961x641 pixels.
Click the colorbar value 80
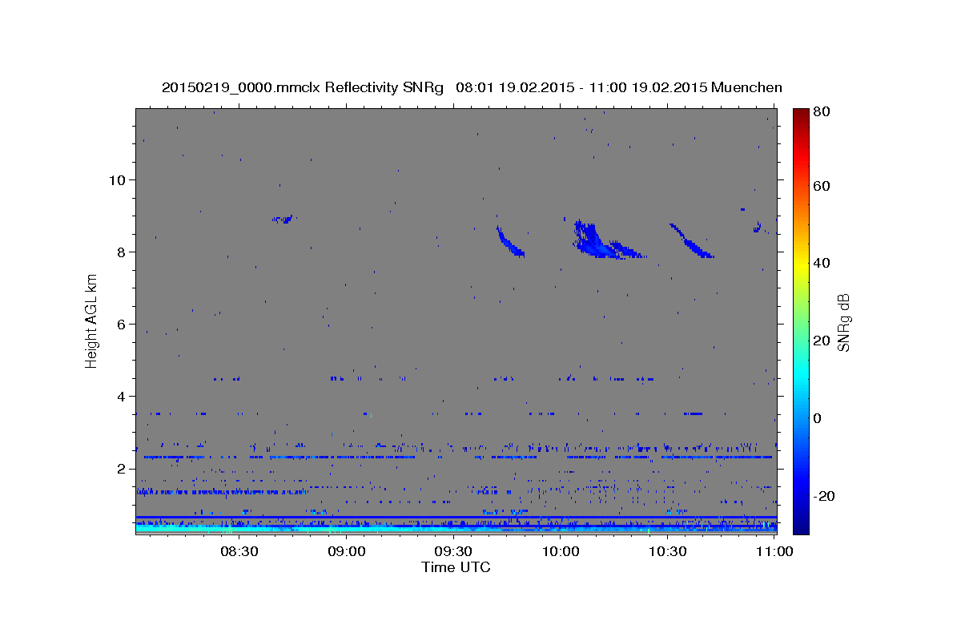(x=822, y=112)
